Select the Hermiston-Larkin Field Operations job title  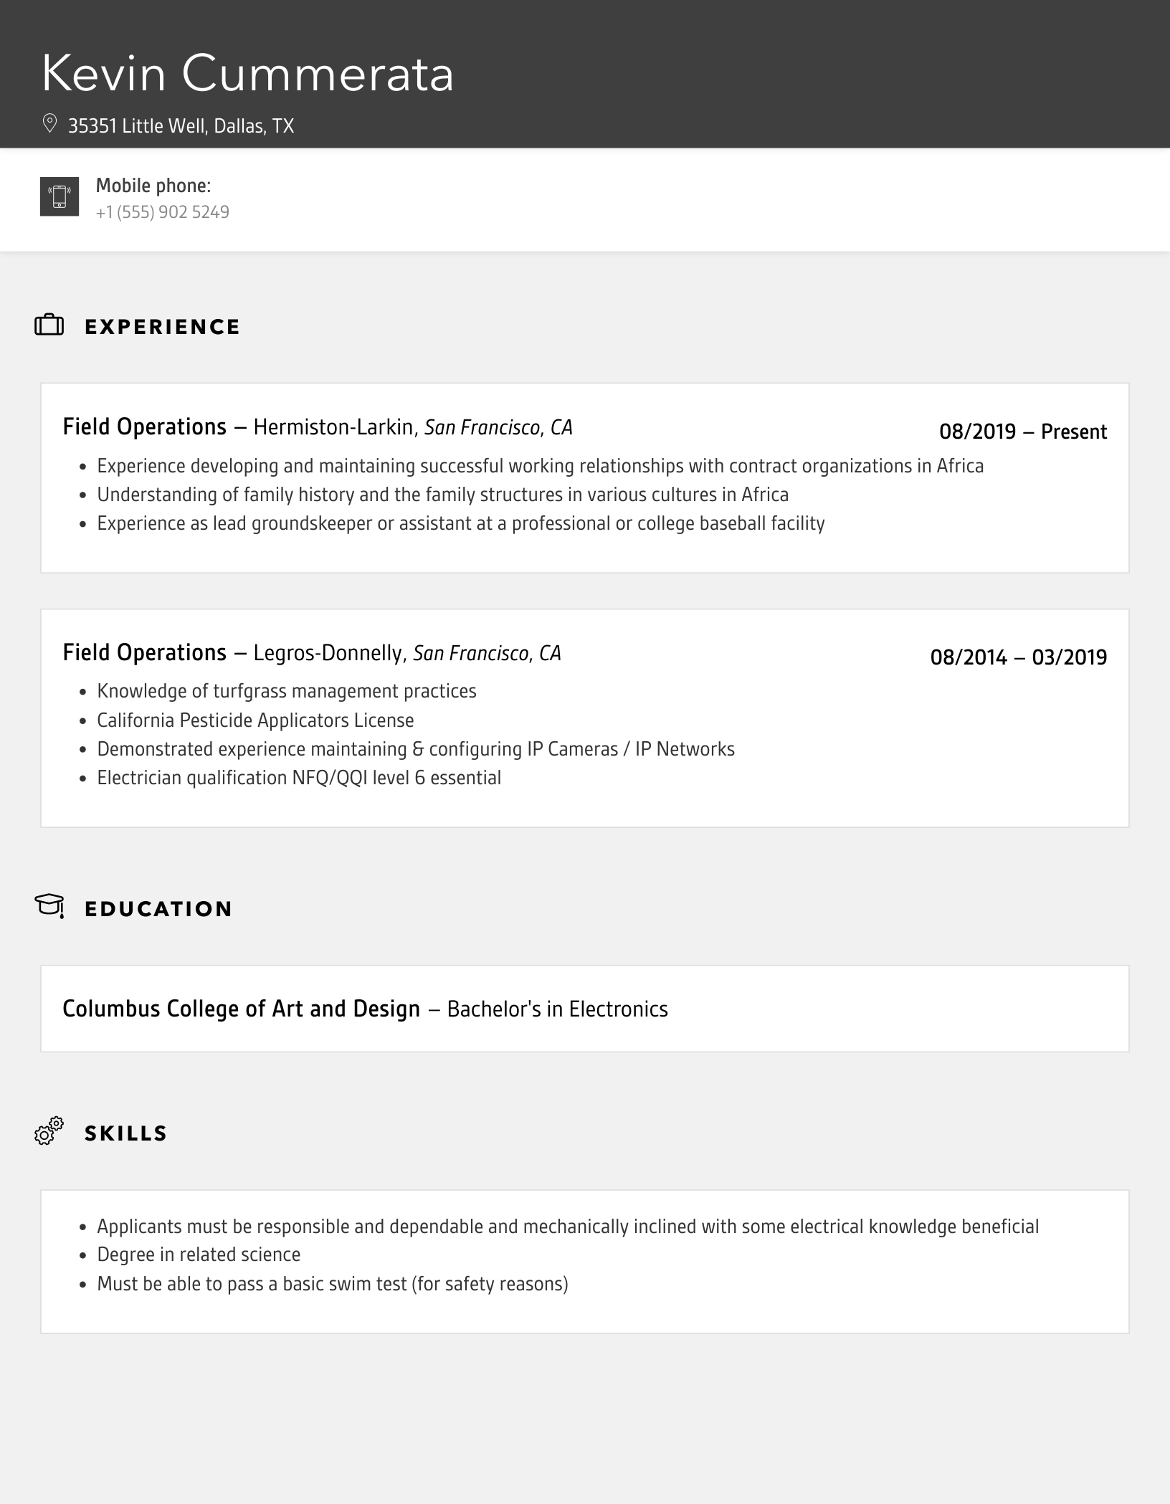click(145, 427)
